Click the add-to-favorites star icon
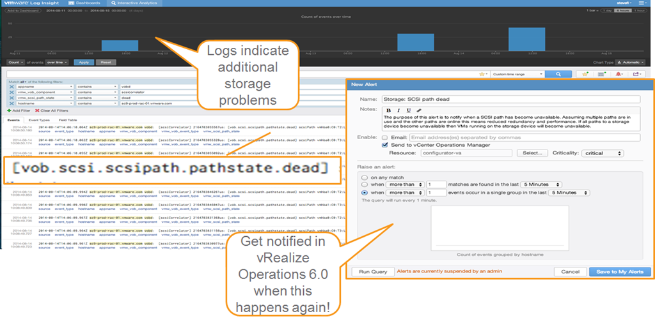 pyautogui.click(x=584, y=74)
